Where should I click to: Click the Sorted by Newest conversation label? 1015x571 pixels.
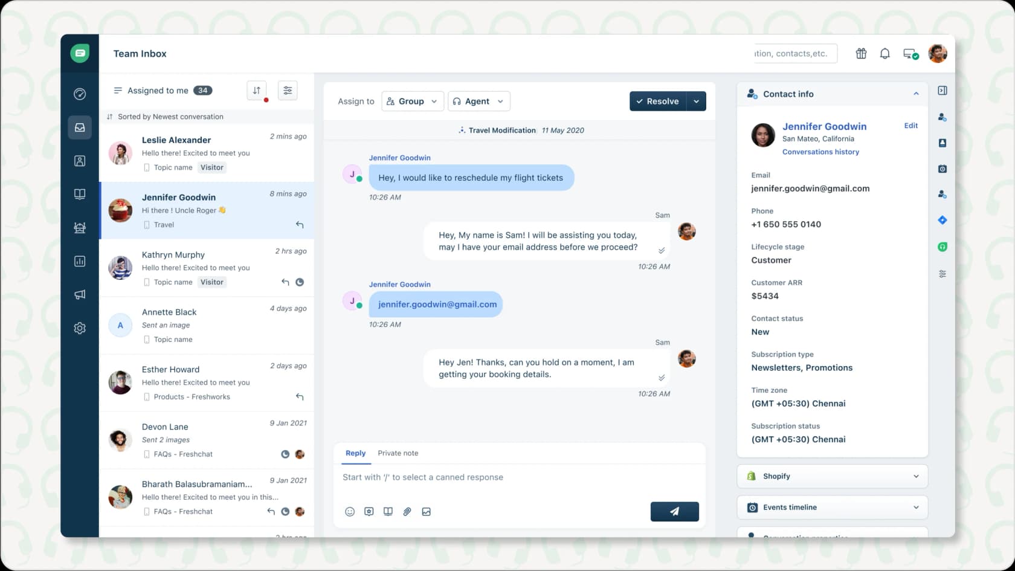click(x=170, y=117)
